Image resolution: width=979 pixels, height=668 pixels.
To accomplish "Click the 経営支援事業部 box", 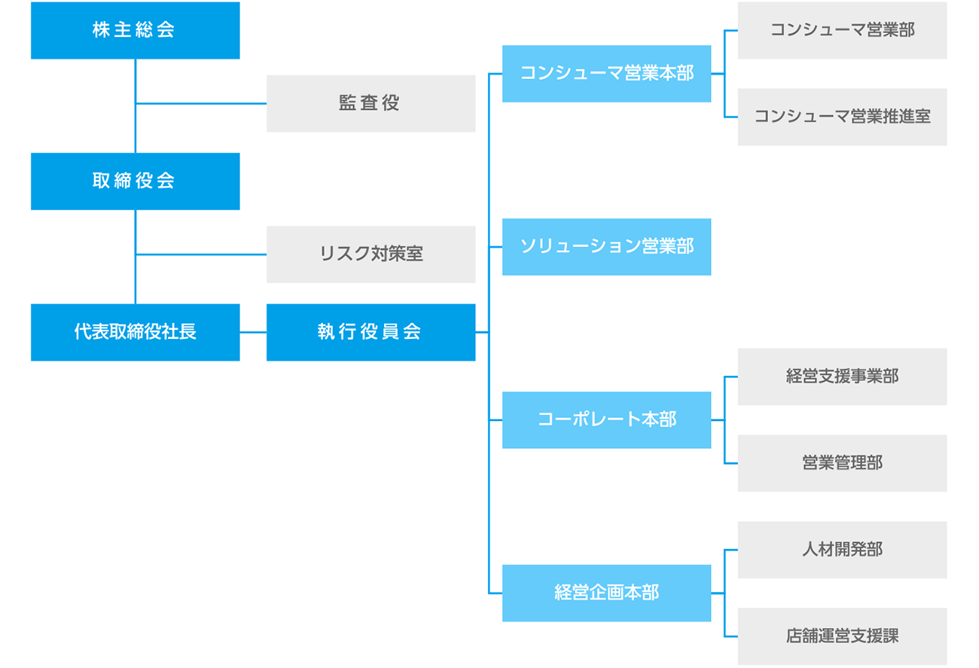I will (842, 377).
